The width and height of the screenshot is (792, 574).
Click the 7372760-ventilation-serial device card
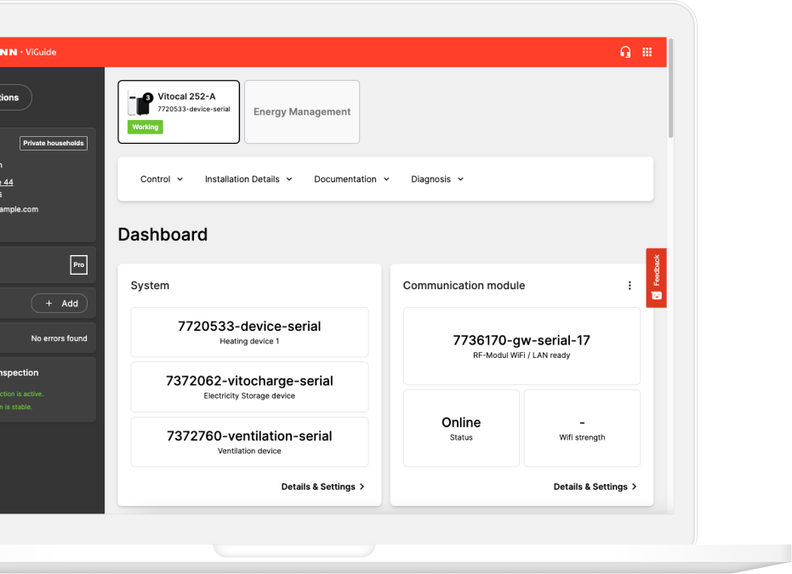pos(249,441)
